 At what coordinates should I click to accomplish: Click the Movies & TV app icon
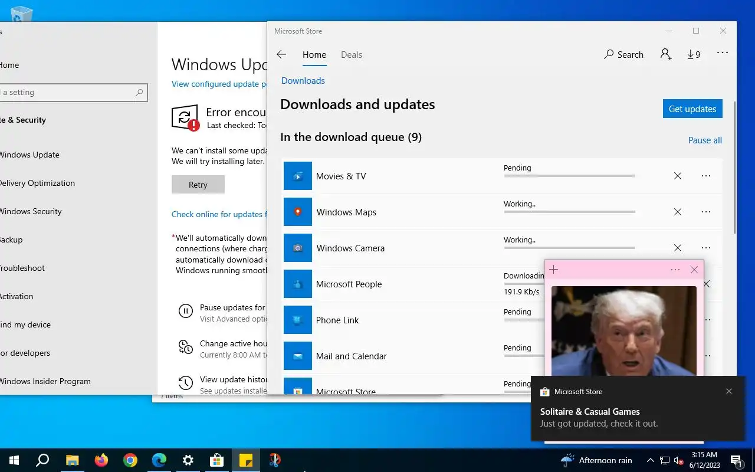pos(298,176)
